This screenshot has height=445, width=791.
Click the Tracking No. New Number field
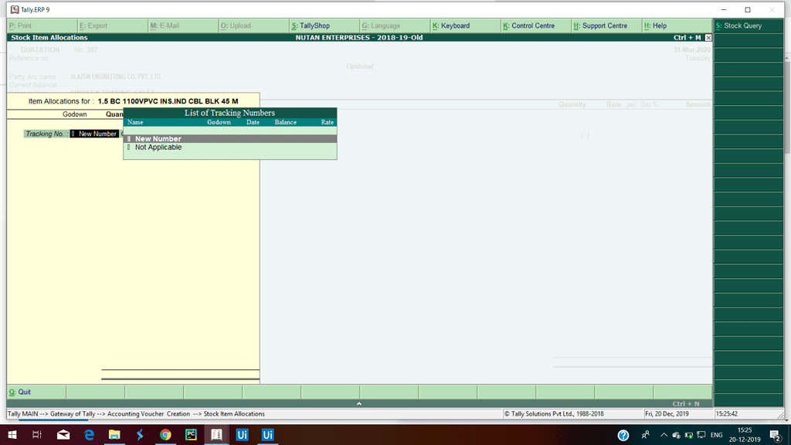(x=94, y=134)
